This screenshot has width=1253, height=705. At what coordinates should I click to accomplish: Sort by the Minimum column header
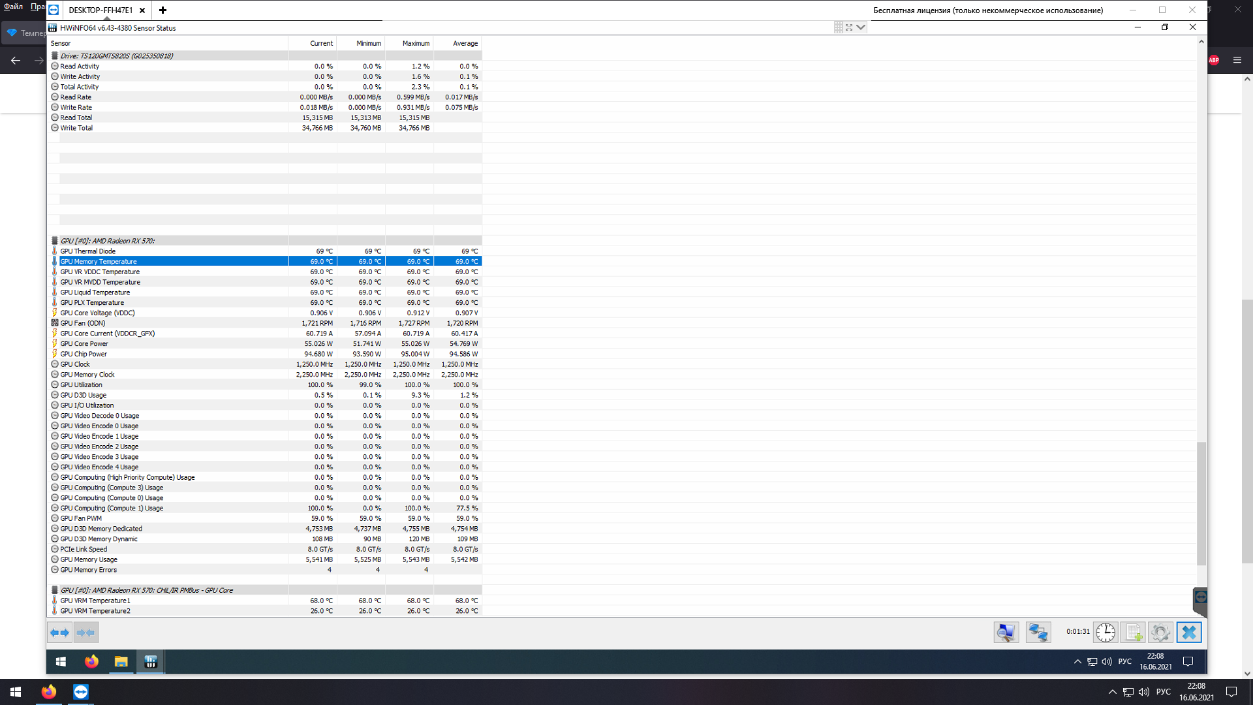[x=361, y=44]
